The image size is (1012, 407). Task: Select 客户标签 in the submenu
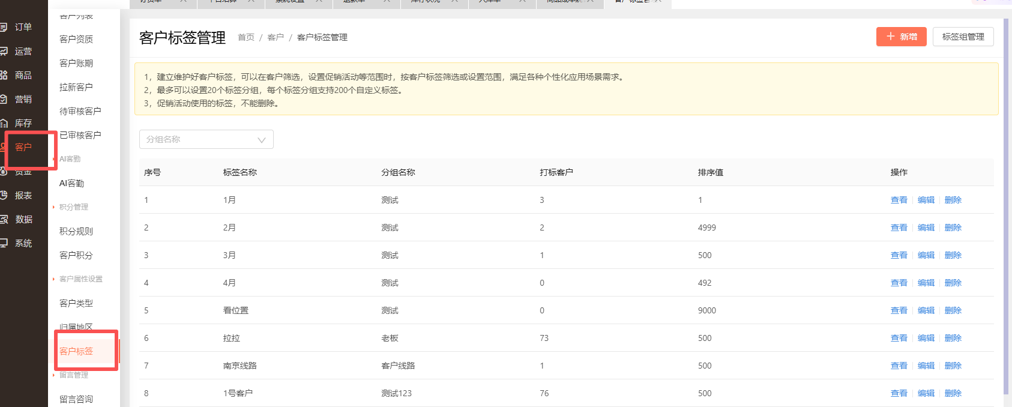[x=76, y=351]
